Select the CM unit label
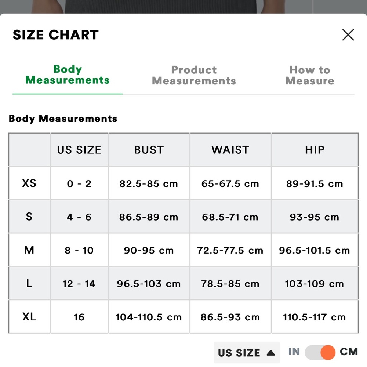The width and height of the screenshot is (367, 367). [349, 352]
